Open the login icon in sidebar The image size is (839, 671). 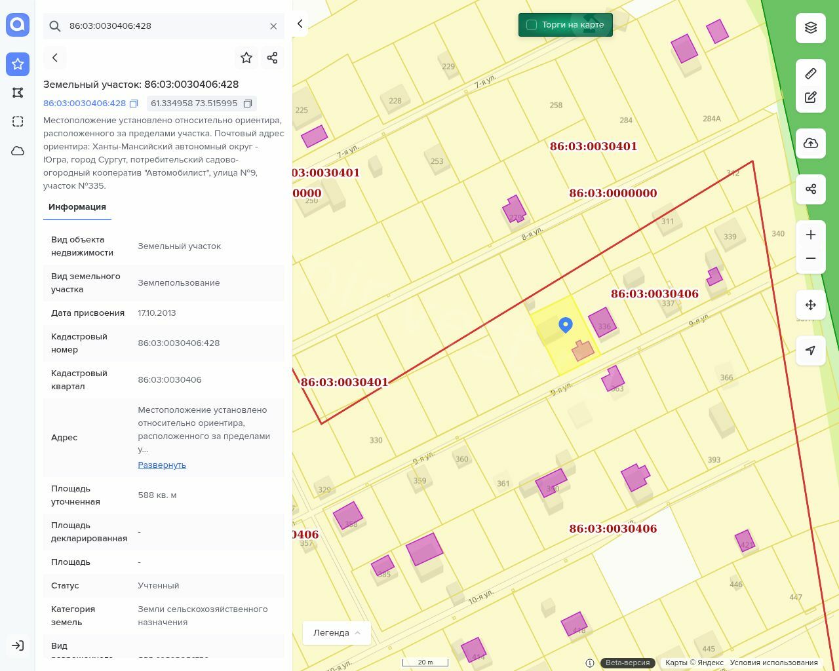[18, 645]
